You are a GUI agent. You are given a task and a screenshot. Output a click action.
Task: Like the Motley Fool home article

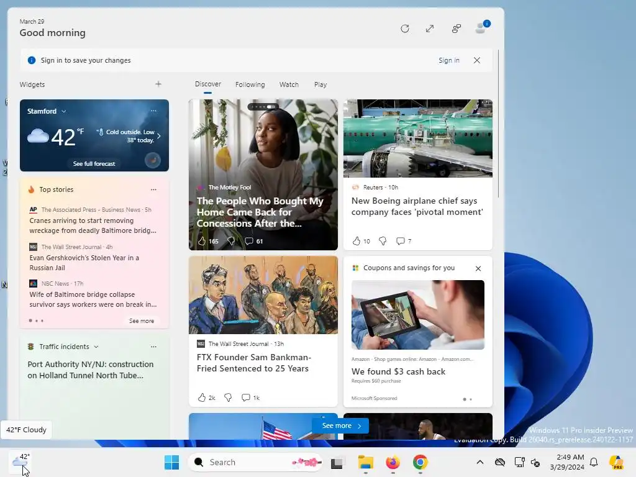point(202,242)
